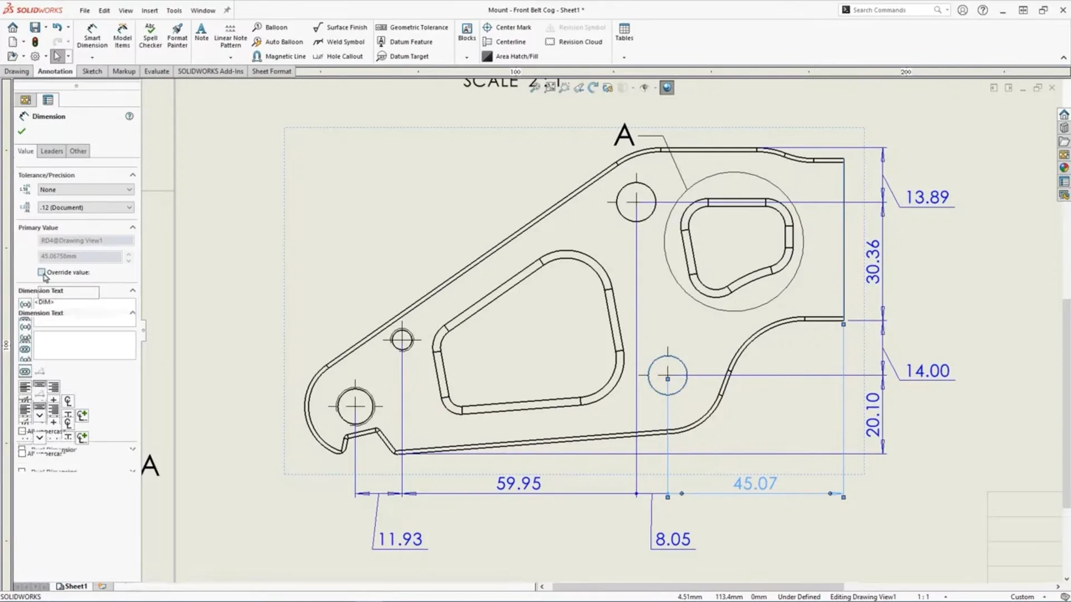Insert a Datum Feature symbol

point(405,42)
